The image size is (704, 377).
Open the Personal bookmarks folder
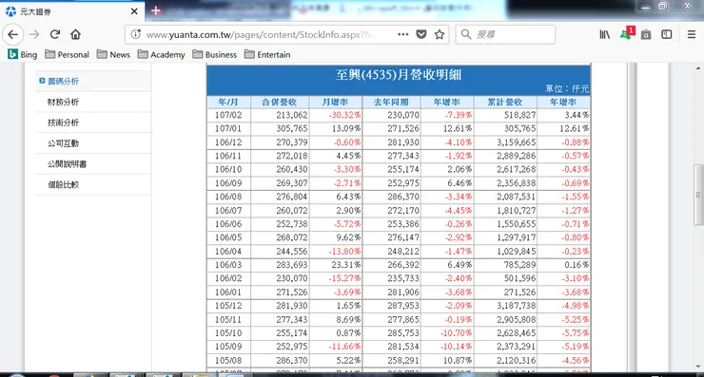coord(67,55)
